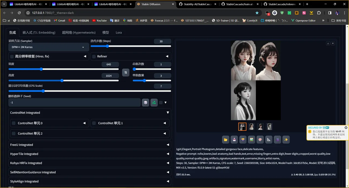349x188 pixels.
Task: Enable ControlNet 单元 0 checkbox
Action: pyautogui.click(x=14, y=123)
